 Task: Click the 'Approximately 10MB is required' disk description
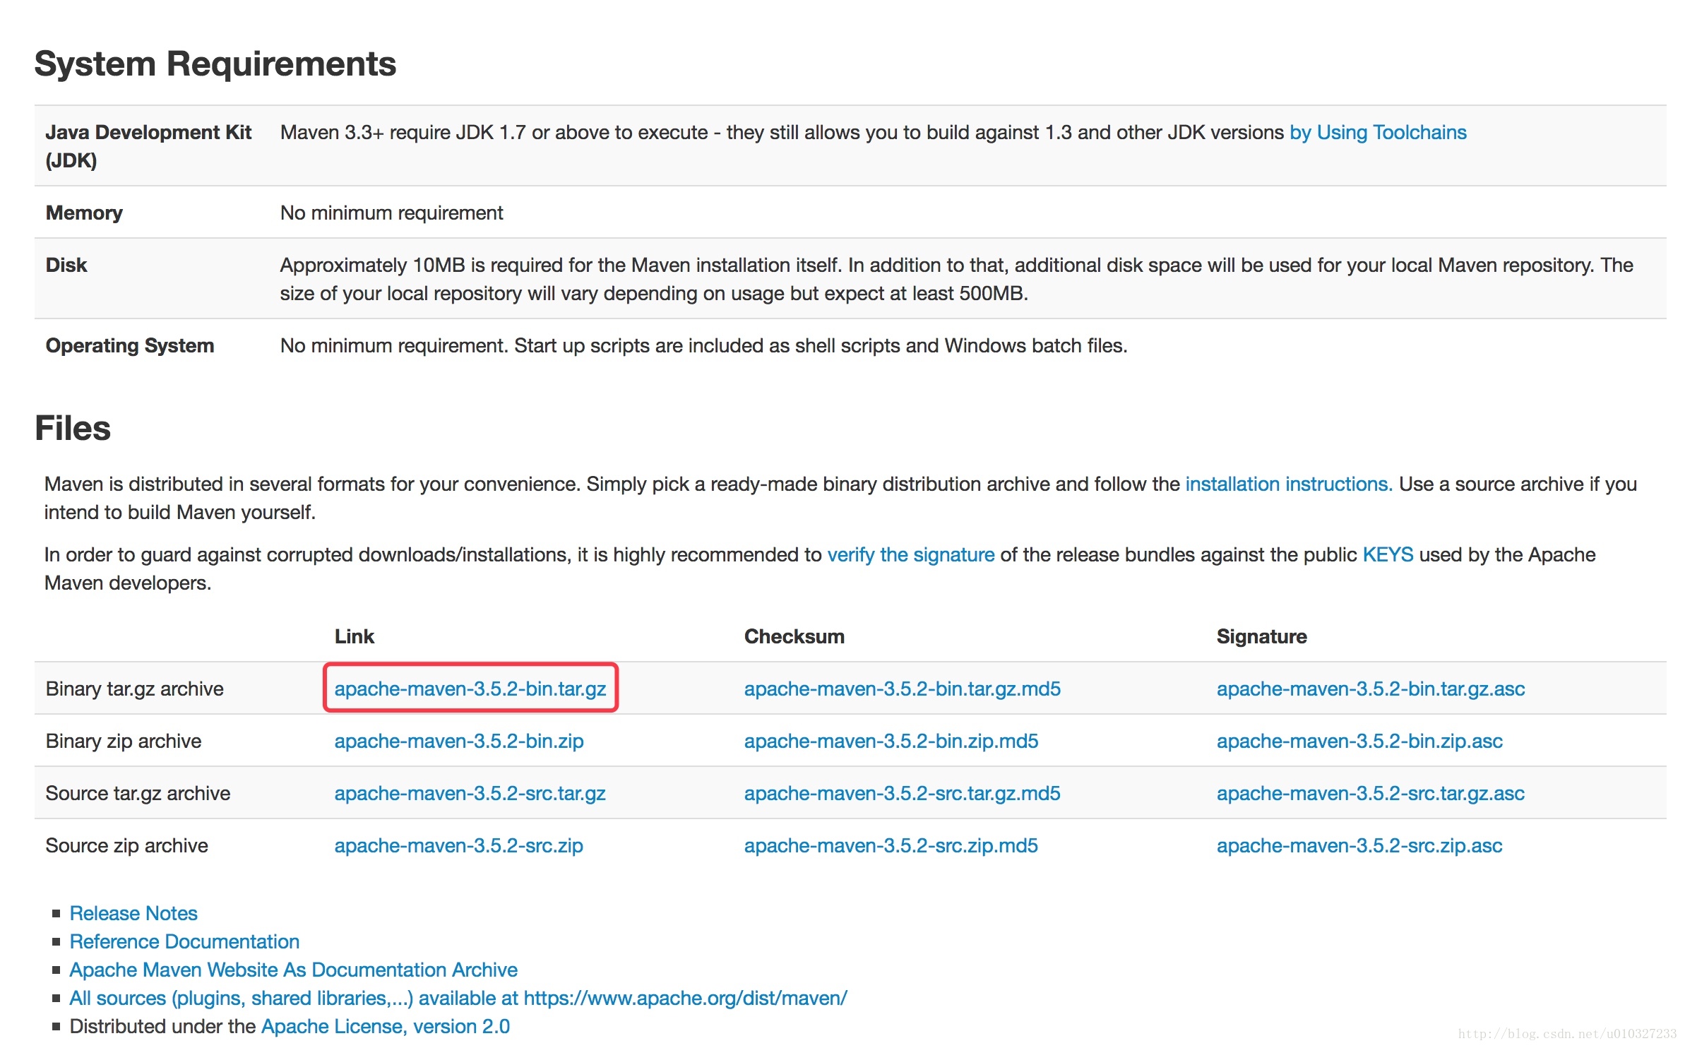pos(957,279)
